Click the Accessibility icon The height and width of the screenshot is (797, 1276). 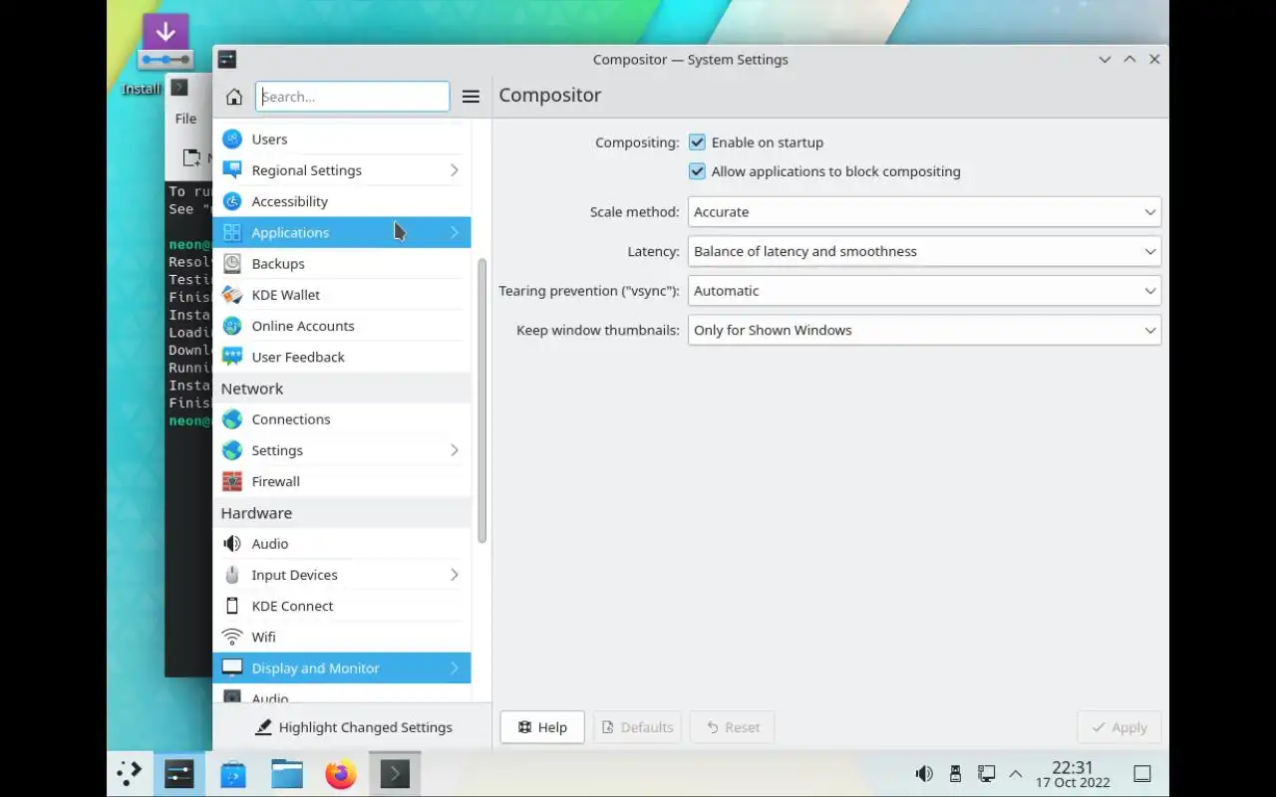[x=232, y=201]
